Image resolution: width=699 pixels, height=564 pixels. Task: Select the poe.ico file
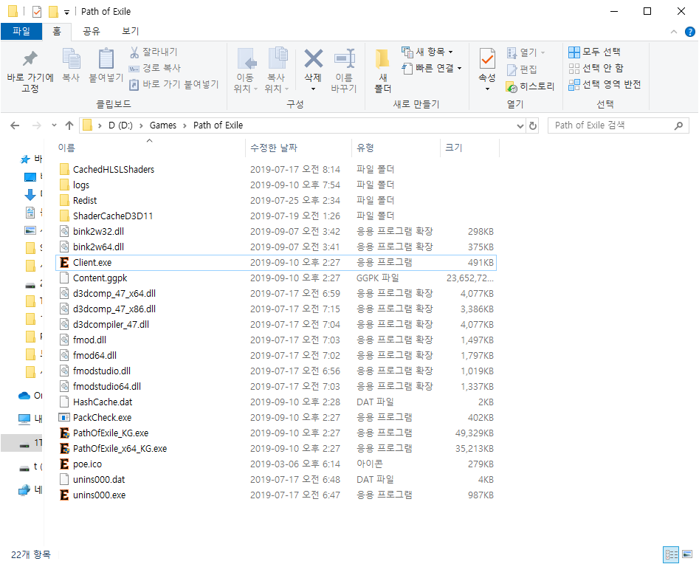[x=276, y=464]
